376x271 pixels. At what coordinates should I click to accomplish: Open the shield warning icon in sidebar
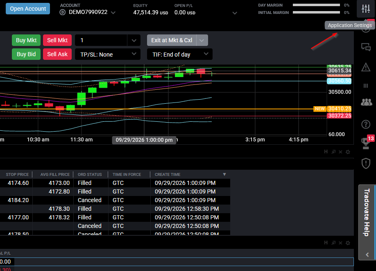tap(366, 163)
